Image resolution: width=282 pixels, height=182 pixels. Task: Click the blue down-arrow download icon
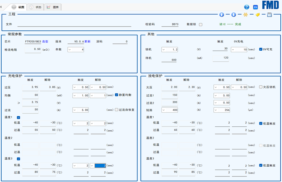[x=234, y=15]
